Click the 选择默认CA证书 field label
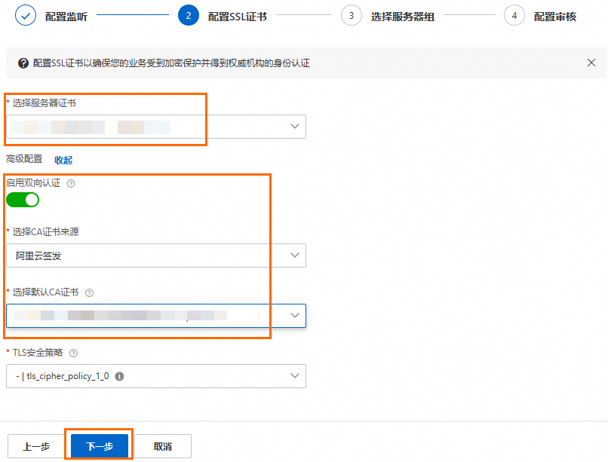 [x=46, y=292]
